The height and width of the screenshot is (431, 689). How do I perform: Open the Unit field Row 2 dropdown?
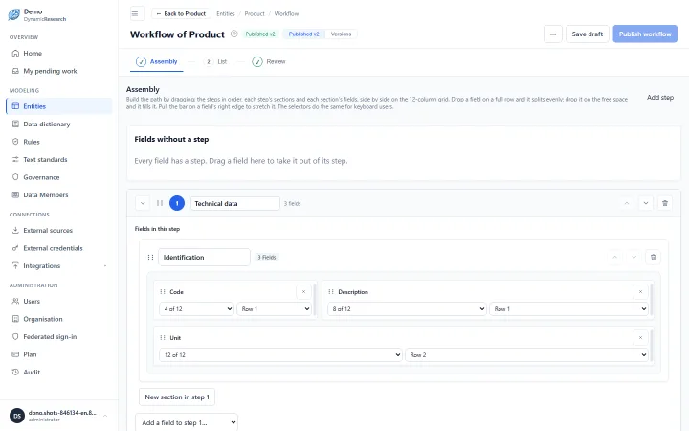[526, 355]
